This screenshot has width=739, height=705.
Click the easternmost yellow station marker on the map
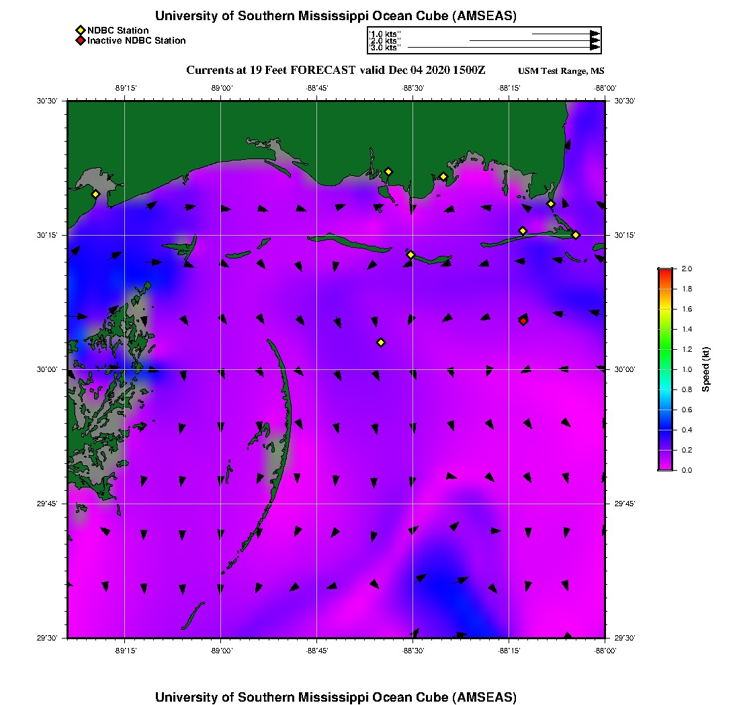point(576,234)
